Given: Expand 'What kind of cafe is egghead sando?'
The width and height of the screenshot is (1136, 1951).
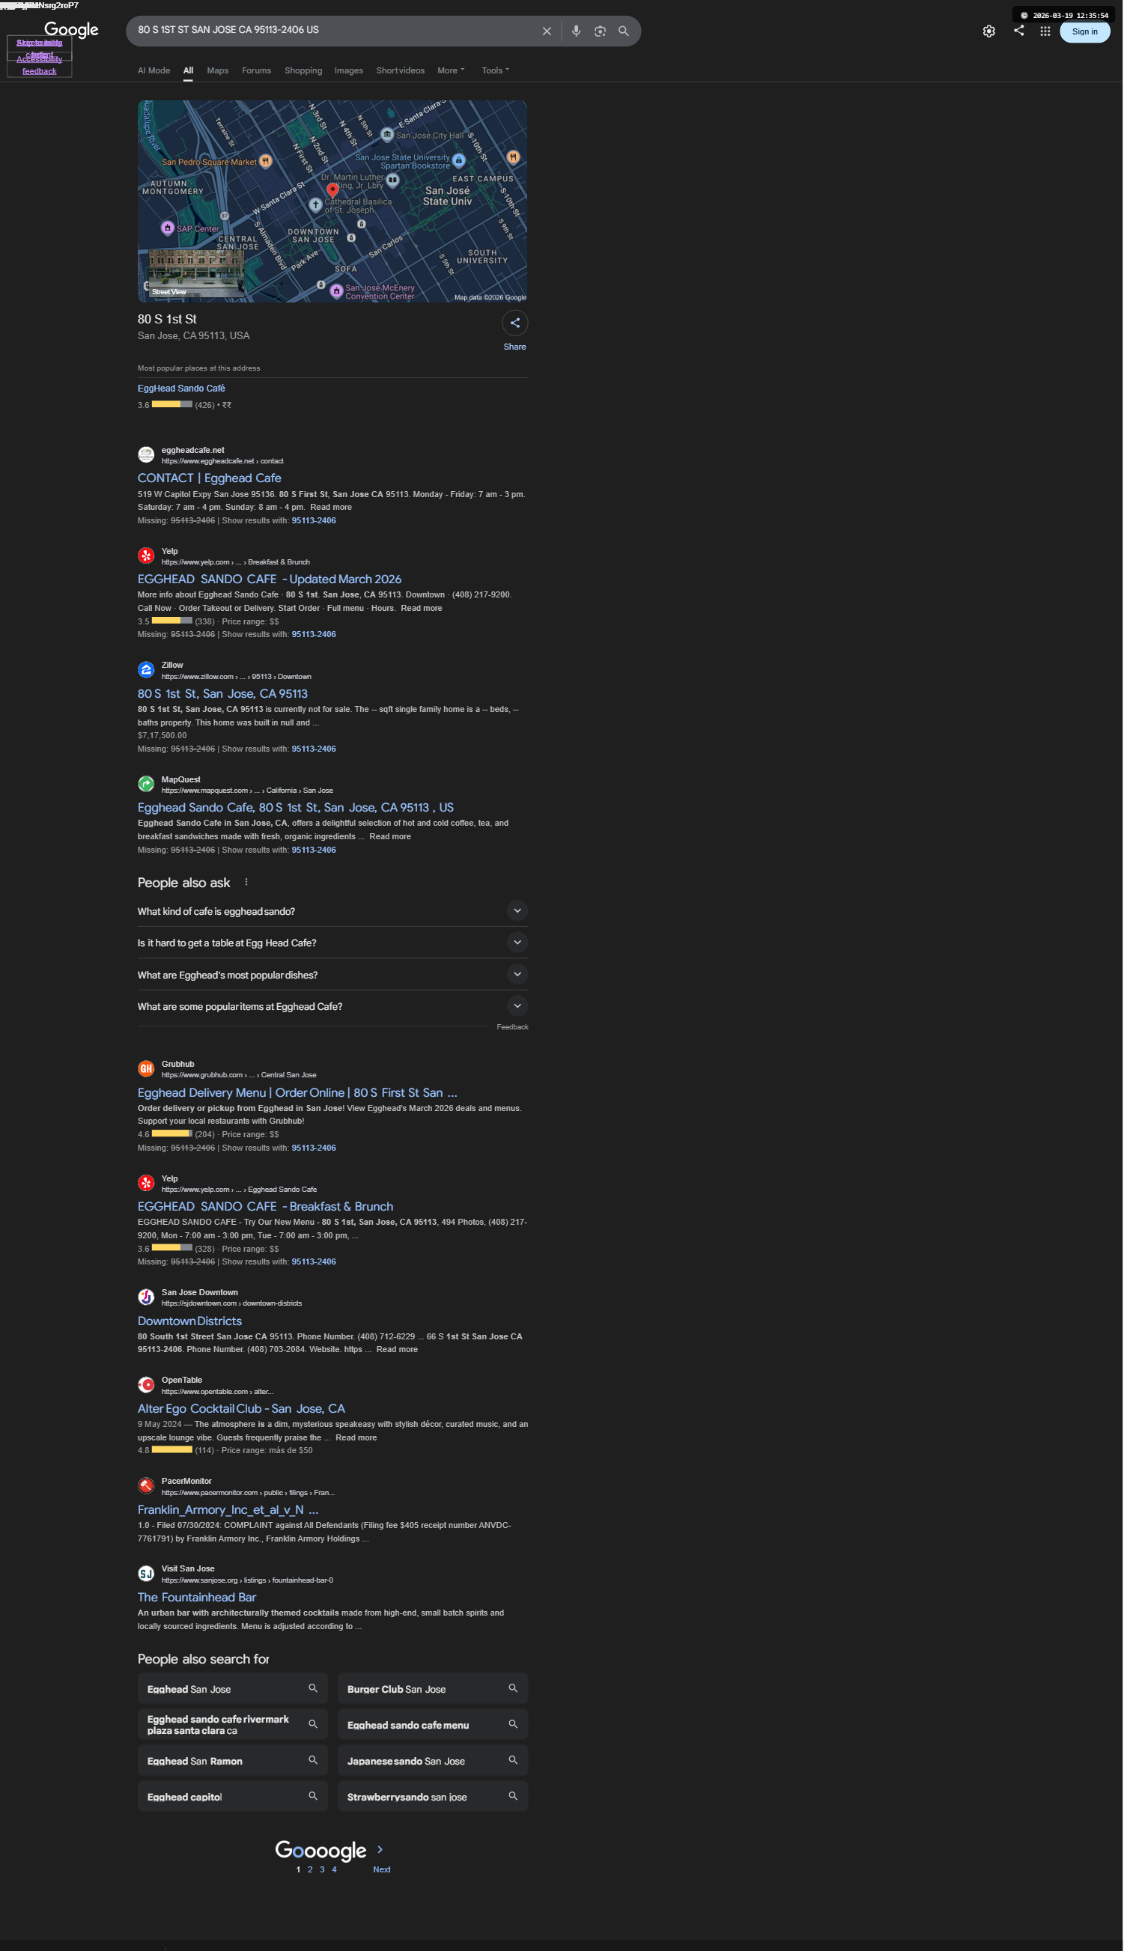Looking at the screenshot, I should tap(333, 910).
